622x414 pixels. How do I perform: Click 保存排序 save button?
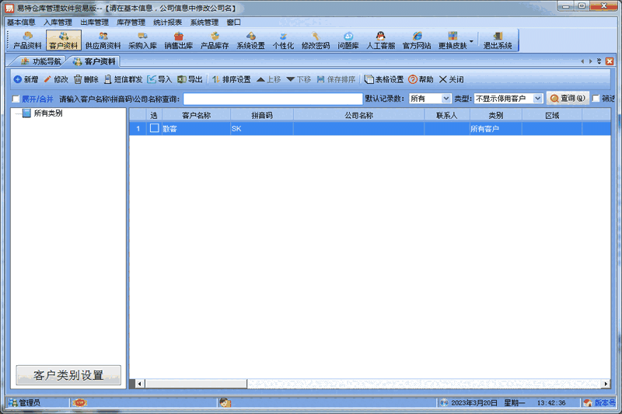click(x=336, y=80)
